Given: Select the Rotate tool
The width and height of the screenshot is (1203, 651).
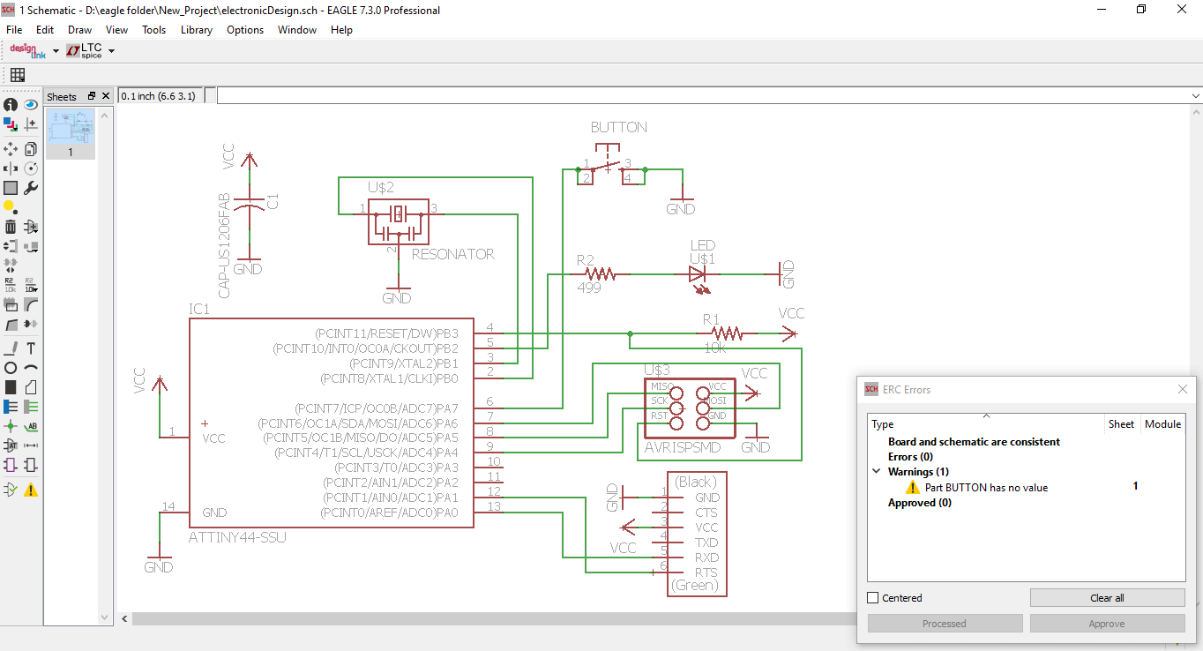Looking at the screenshot, I should [31, 168].
